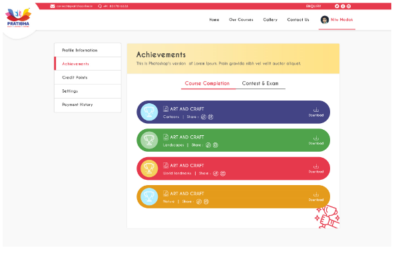Open Credit Points section

point(88,77)
